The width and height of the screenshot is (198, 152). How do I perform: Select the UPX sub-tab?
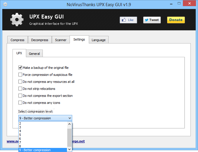[x=19, y=53]
